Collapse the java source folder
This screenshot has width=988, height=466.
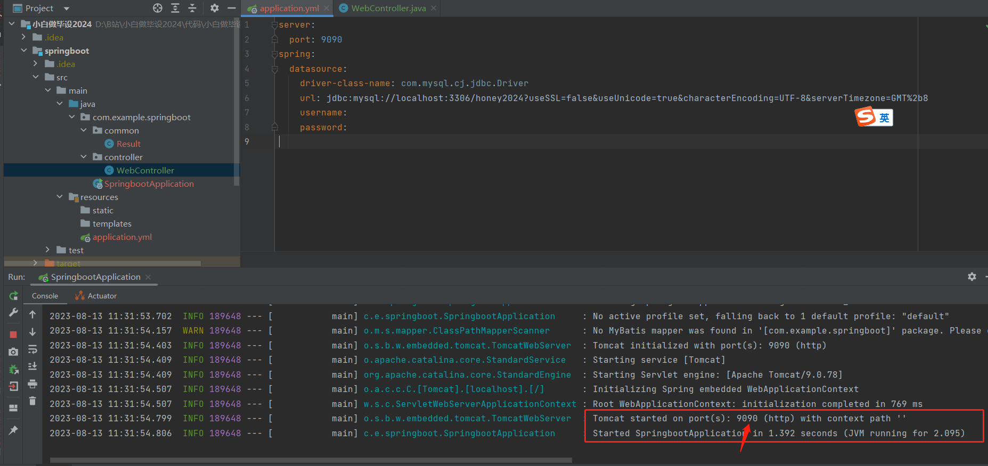point(60,104)
